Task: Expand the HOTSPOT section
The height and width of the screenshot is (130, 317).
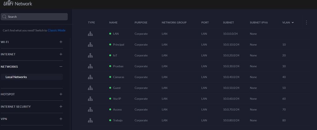Action: pyautogui.click(x=61, y=94)
